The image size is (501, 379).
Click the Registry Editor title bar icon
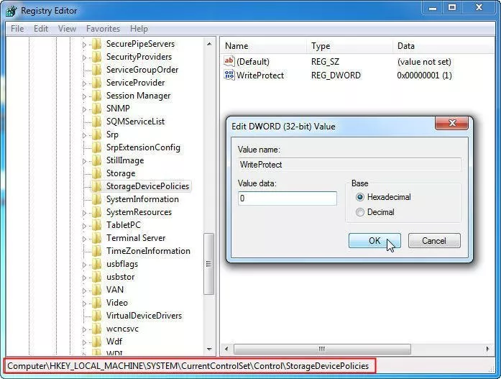pyautogui.click(x=11, y=11)
